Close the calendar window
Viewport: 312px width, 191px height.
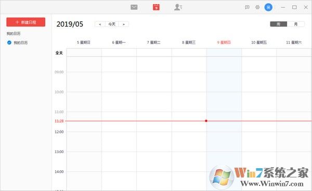(306, 7)
